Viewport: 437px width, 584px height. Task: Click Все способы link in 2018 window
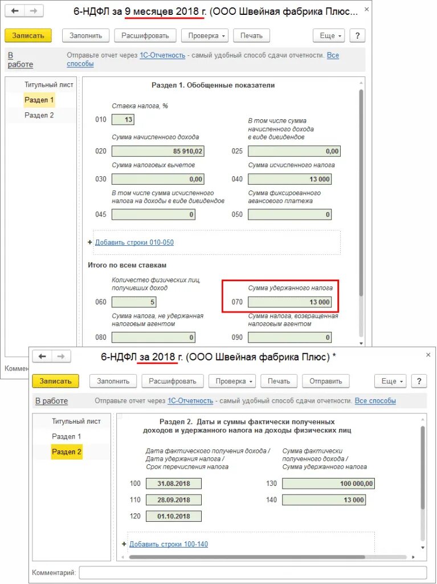tap(375, 401)
